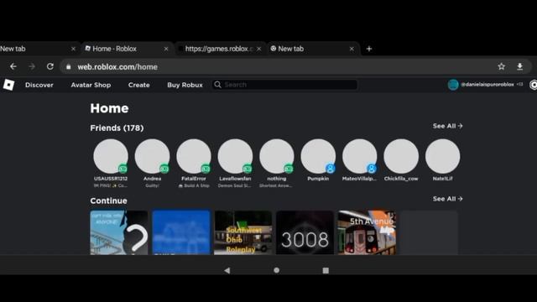Open the @danielaispuroroblox profile link

pyautogui.click(x=487, y=84)
